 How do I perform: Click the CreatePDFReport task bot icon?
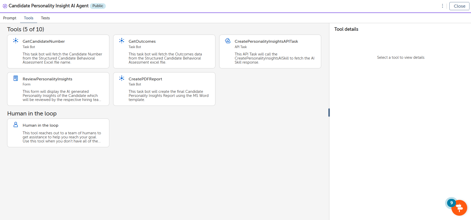pos(122,78)
